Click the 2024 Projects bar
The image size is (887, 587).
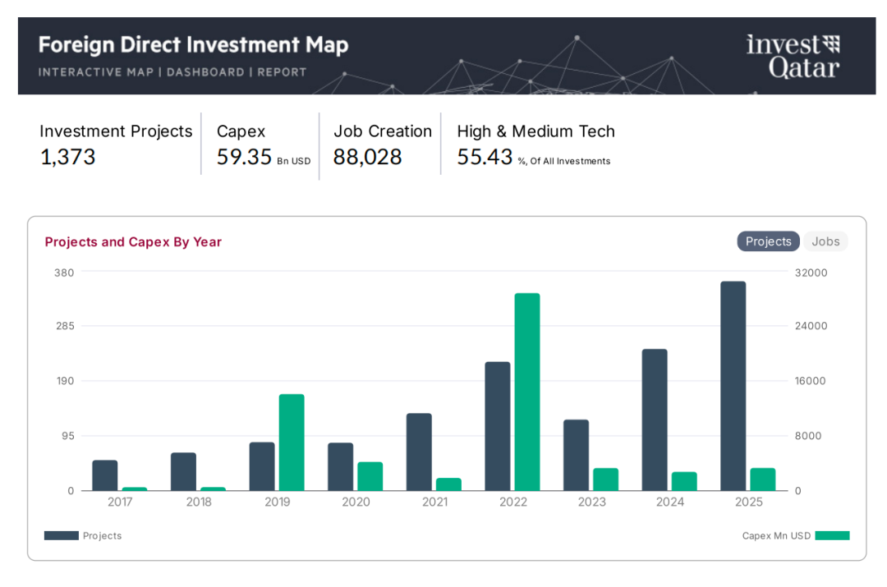click(655, 420)
